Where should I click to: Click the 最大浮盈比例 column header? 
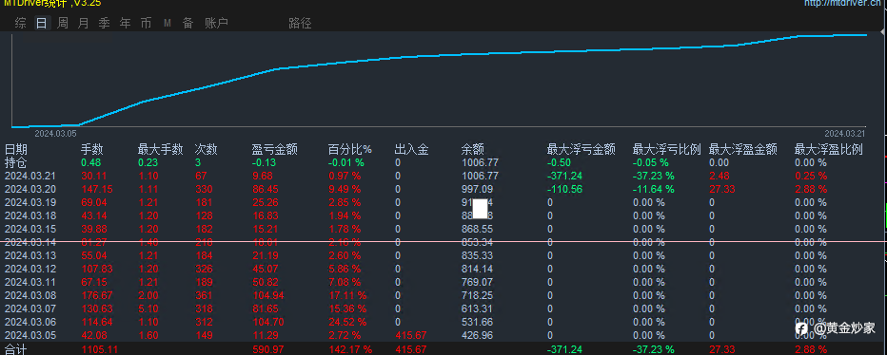[x=829, y=150]
